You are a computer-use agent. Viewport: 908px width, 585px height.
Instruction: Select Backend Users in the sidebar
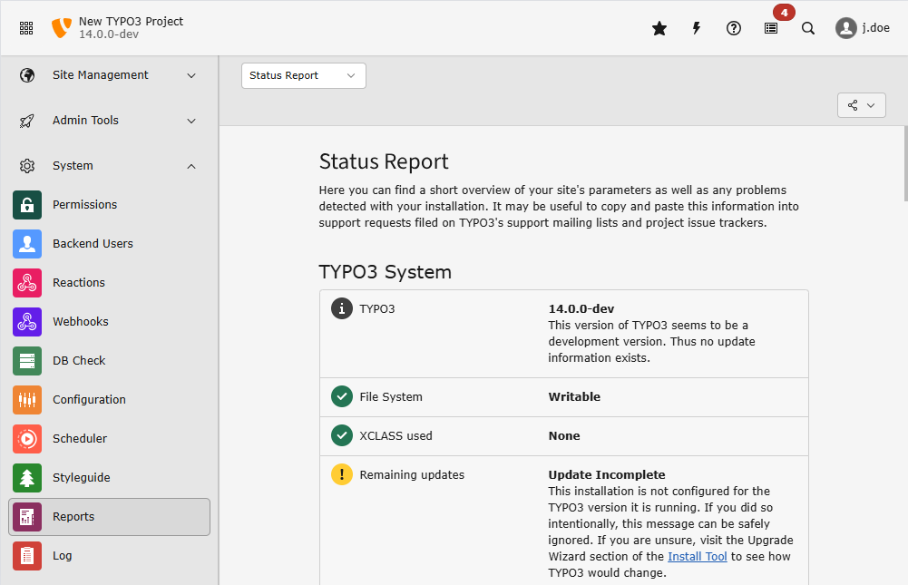93,244
